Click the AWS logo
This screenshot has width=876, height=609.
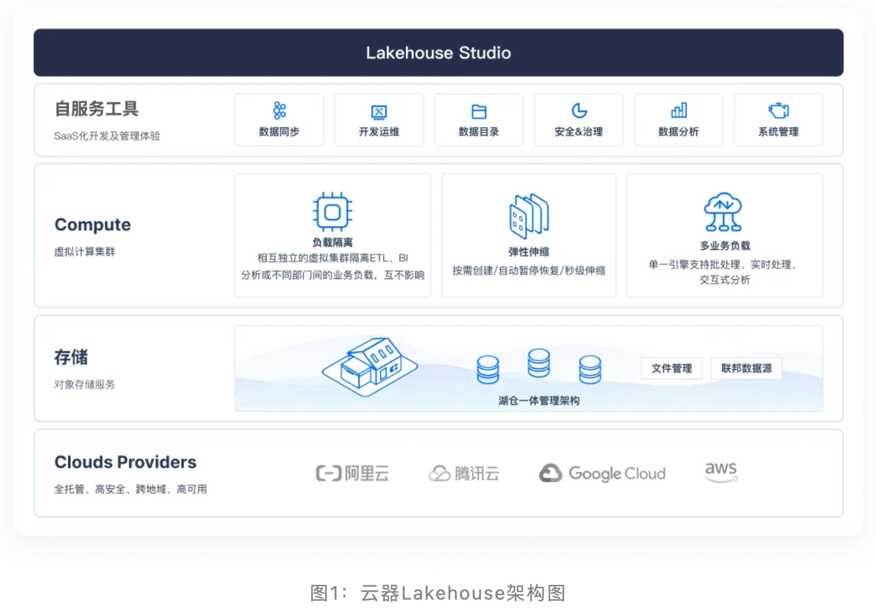click(721, 472)
